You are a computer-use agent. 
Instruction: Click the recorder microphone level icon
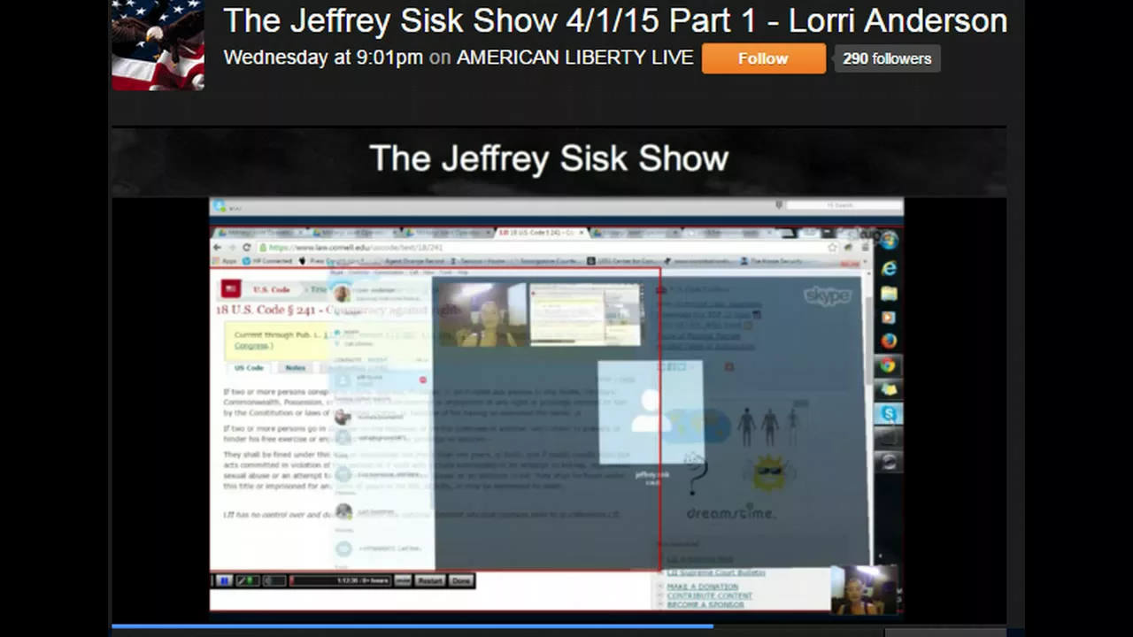point(249,580)
